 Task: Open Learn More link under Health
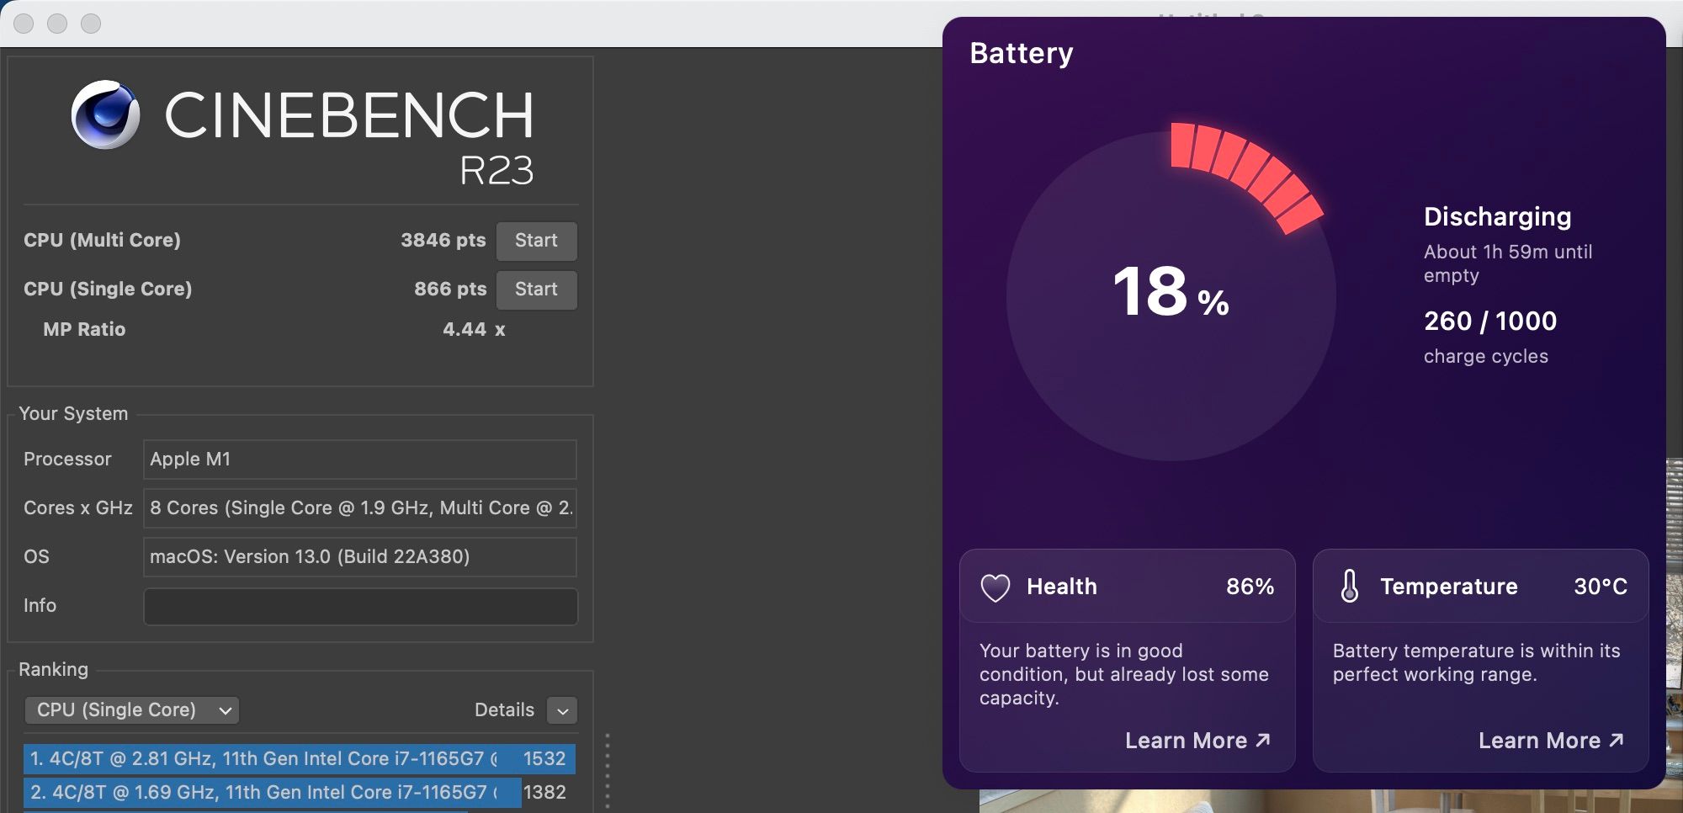pyautogui.click(x=1186, y=741)
